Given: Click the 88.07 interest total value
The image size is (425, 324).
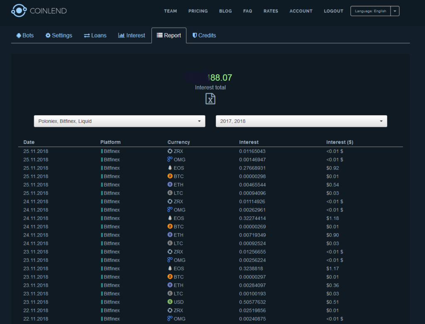Looking at the screenshot, I should [x=221, y=77].
